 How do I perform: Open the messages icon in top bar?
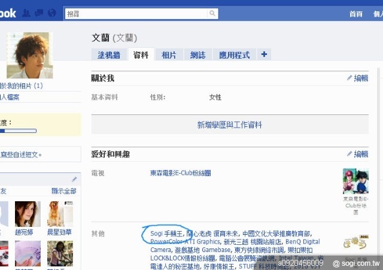[39, 13]
